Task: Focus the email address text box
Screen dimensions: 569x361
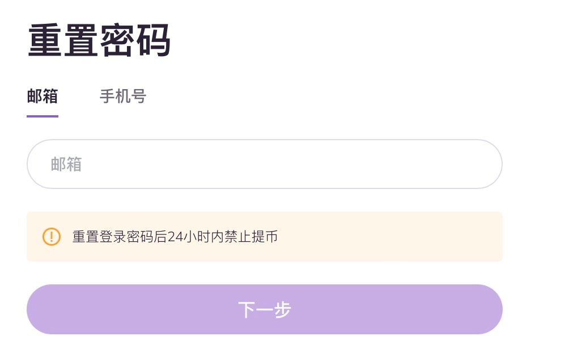Action: [264, 164]
